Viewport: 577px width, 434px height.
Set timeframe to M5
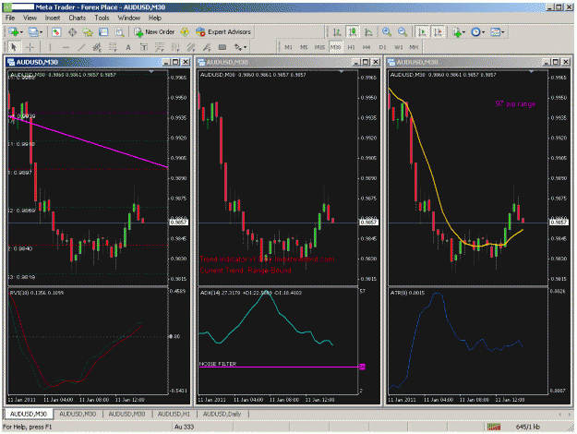pos(304,47)
